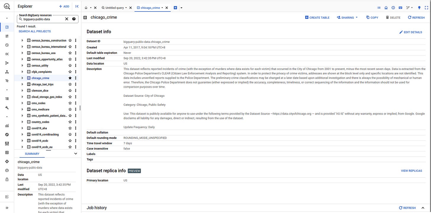Screen dimensions: 431x213
Task: Open Scheduled queries clock icon
Action: (7, 45)
